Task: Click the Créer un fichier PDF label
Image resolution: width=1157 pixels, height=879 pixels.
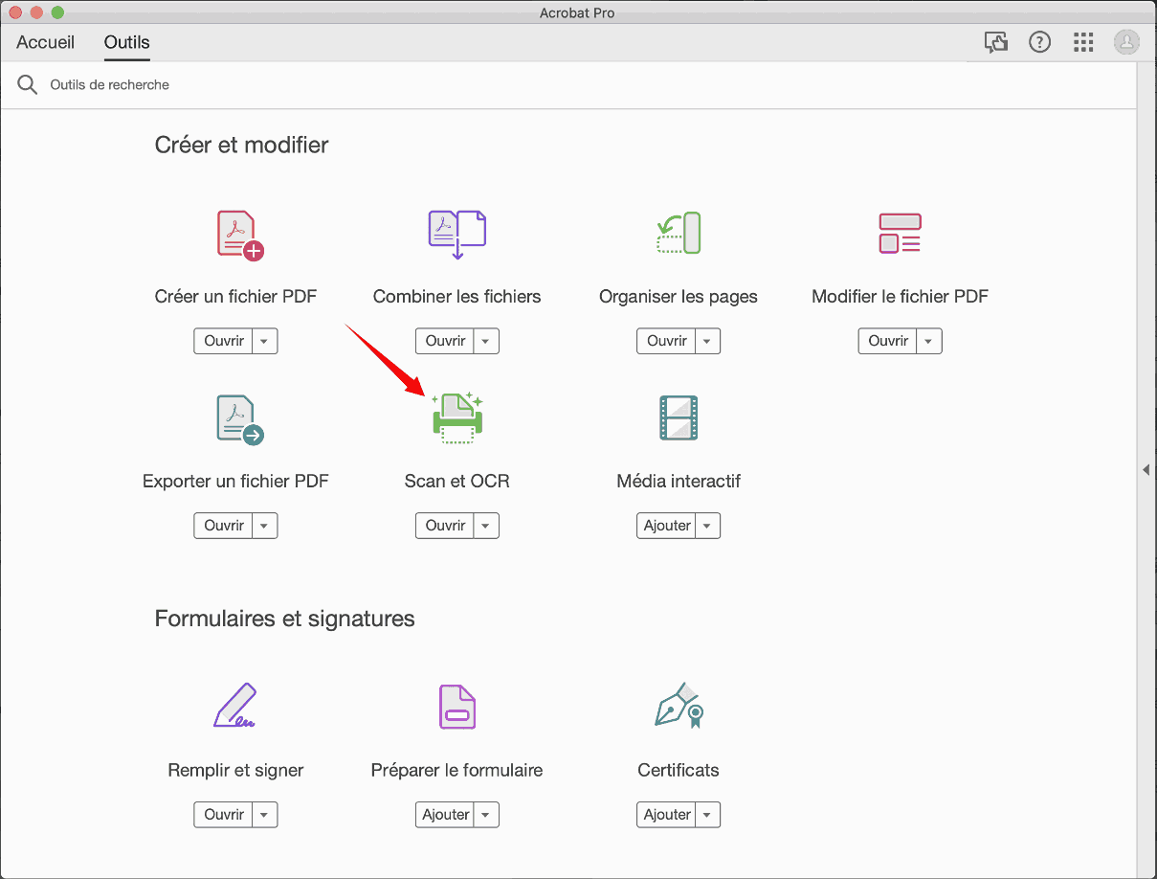Action: (x=235, y=297)
